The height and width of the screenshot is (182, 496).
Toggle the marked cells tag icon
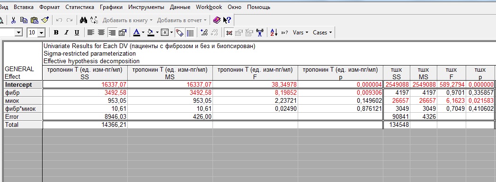[x=180, y=33]
